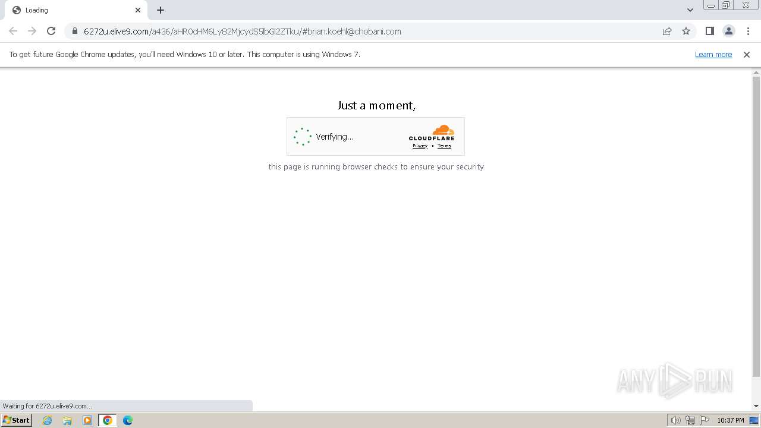Launch Microsoft Edge from the taskbar

127,420
